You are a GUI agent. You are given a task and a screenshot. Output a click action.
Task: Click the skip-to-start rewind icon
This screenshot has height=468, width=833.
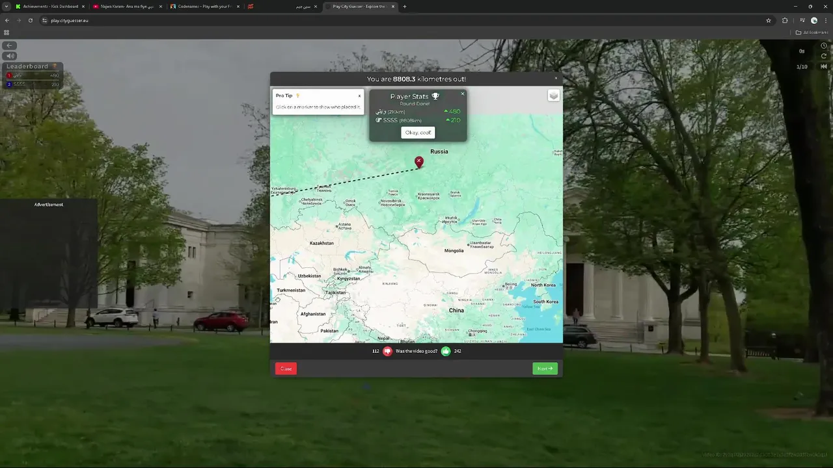pyautogui.click(x=824, y=66)
